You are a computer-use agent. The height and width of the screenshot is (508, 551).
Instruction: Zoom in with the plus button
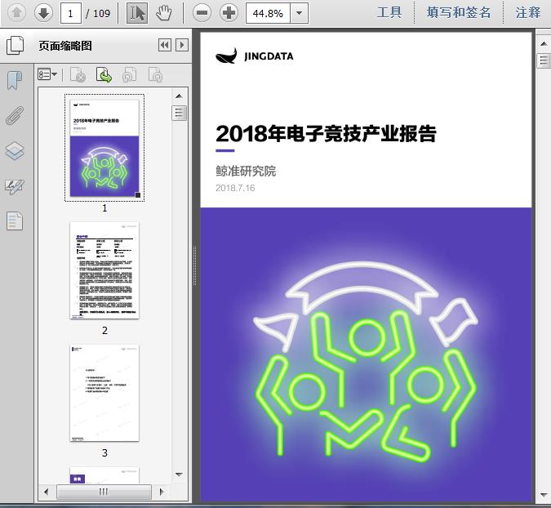click(x=229, y=13)
